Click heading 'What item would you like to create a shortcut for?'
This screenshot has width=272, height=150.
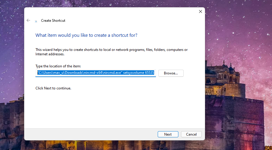coord(87,35)
